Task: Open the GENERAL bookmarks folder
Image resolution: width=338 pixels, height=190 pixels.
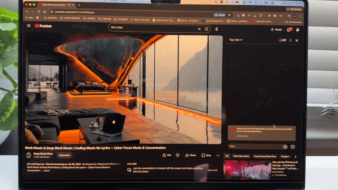Action: (x=51, y=18)
